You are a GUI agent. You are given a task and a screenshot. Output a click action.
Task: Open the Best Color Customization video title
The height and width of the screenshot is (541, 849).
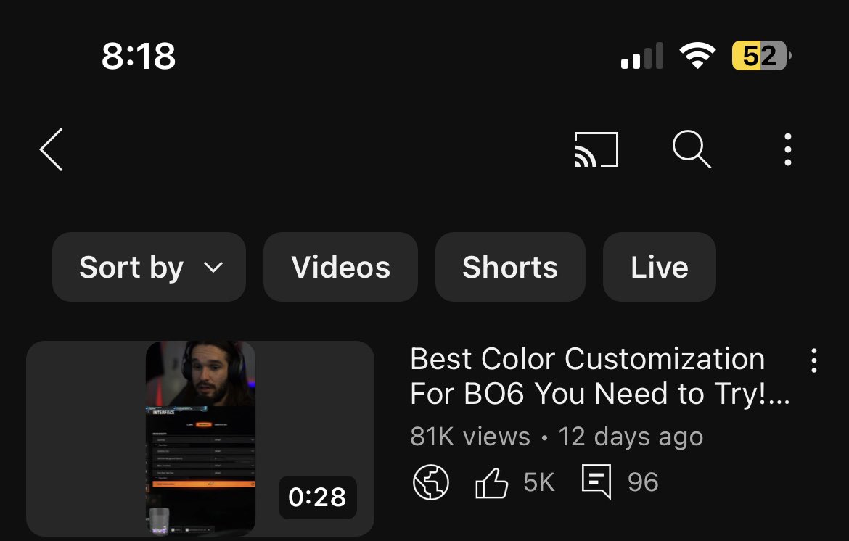point(600,376)
